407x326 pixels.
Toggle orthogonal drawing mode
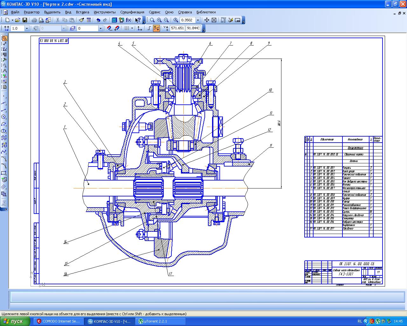pos(149,28)
